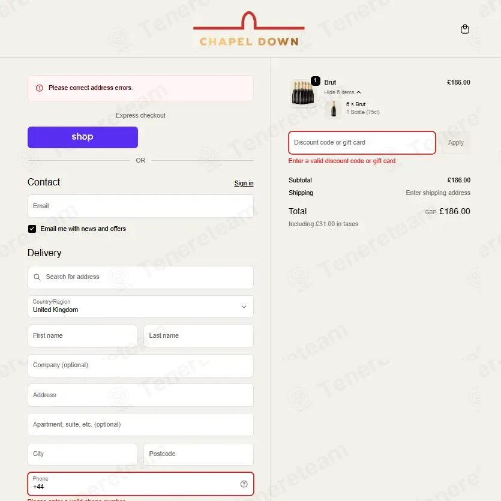Focus the Discount code or gift card field
This screenshot has height=501, width=501.
362,143
